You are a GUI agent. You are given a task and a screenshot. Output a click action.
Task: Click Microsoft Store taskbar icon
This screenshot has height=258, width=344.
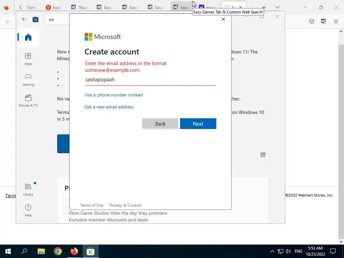pyautogui.click(x=90, y=251)
